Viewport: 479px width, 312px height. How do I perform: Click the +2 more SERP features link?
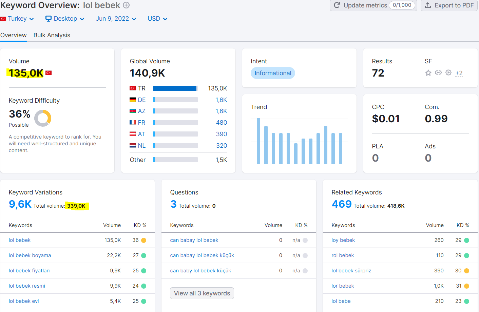tap(459, 73)
